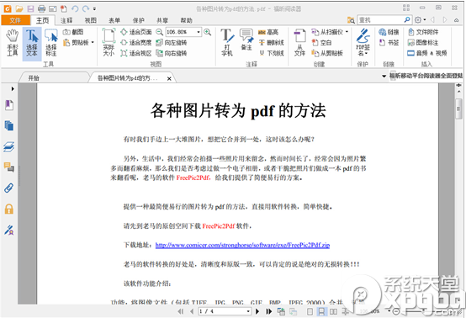Switch to the Home (主页) ribbon tab

43,20
